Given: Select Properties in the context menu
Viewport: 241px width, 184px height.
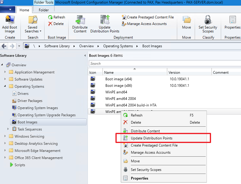Looking at the screenshot, I should (x=139, y=178).
